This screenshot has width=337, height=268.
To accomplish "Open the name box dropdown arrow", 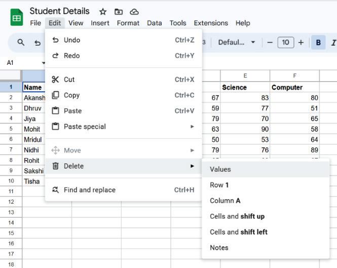I will point(44,63).
